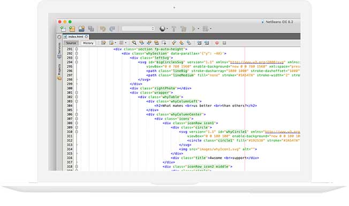The width and height of the screenshot is (349, 206).
Task: Click the Last Edit icon in editor toolbar
Action: click(103, 43)
